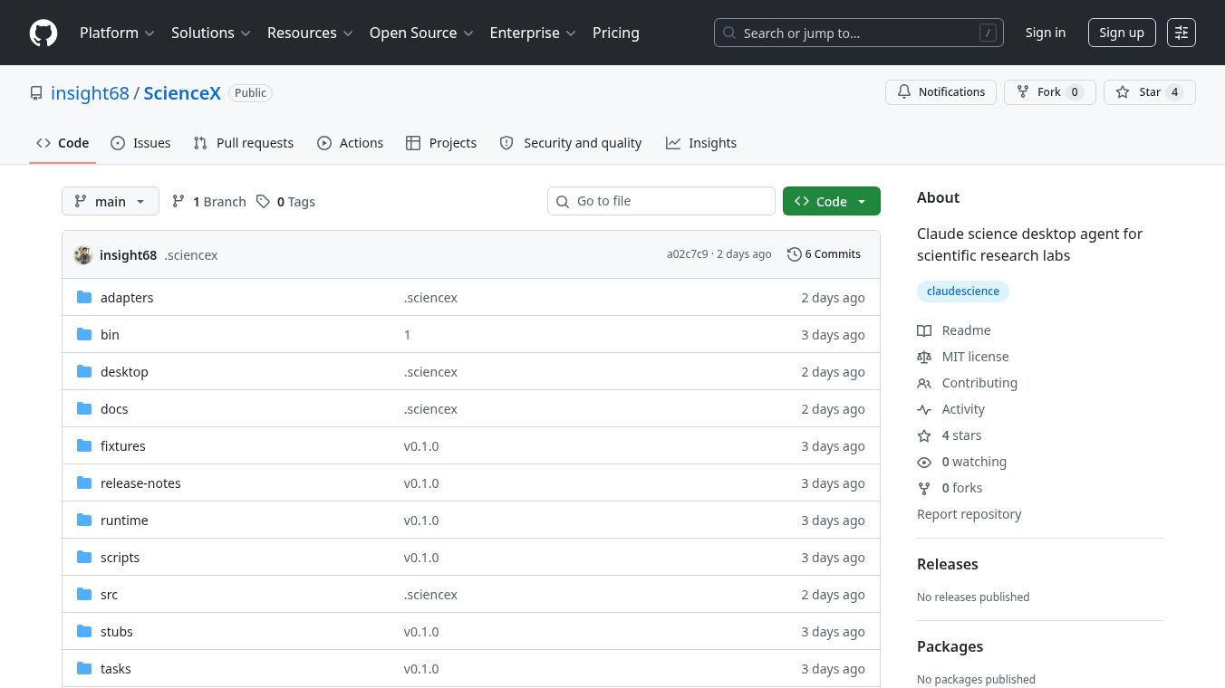Screen dimensions: 1225x688
Task: Click folder icon next to docs
Action: (x=84, y=408)
